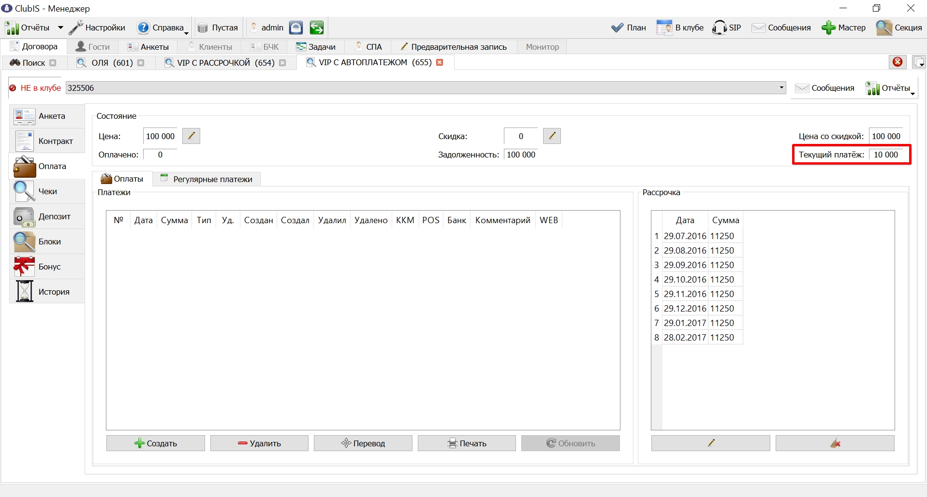The height and width of the screenshot is (497, 927).
Task: Open the Анкета sidebar section
Action: tap(47, 116)
